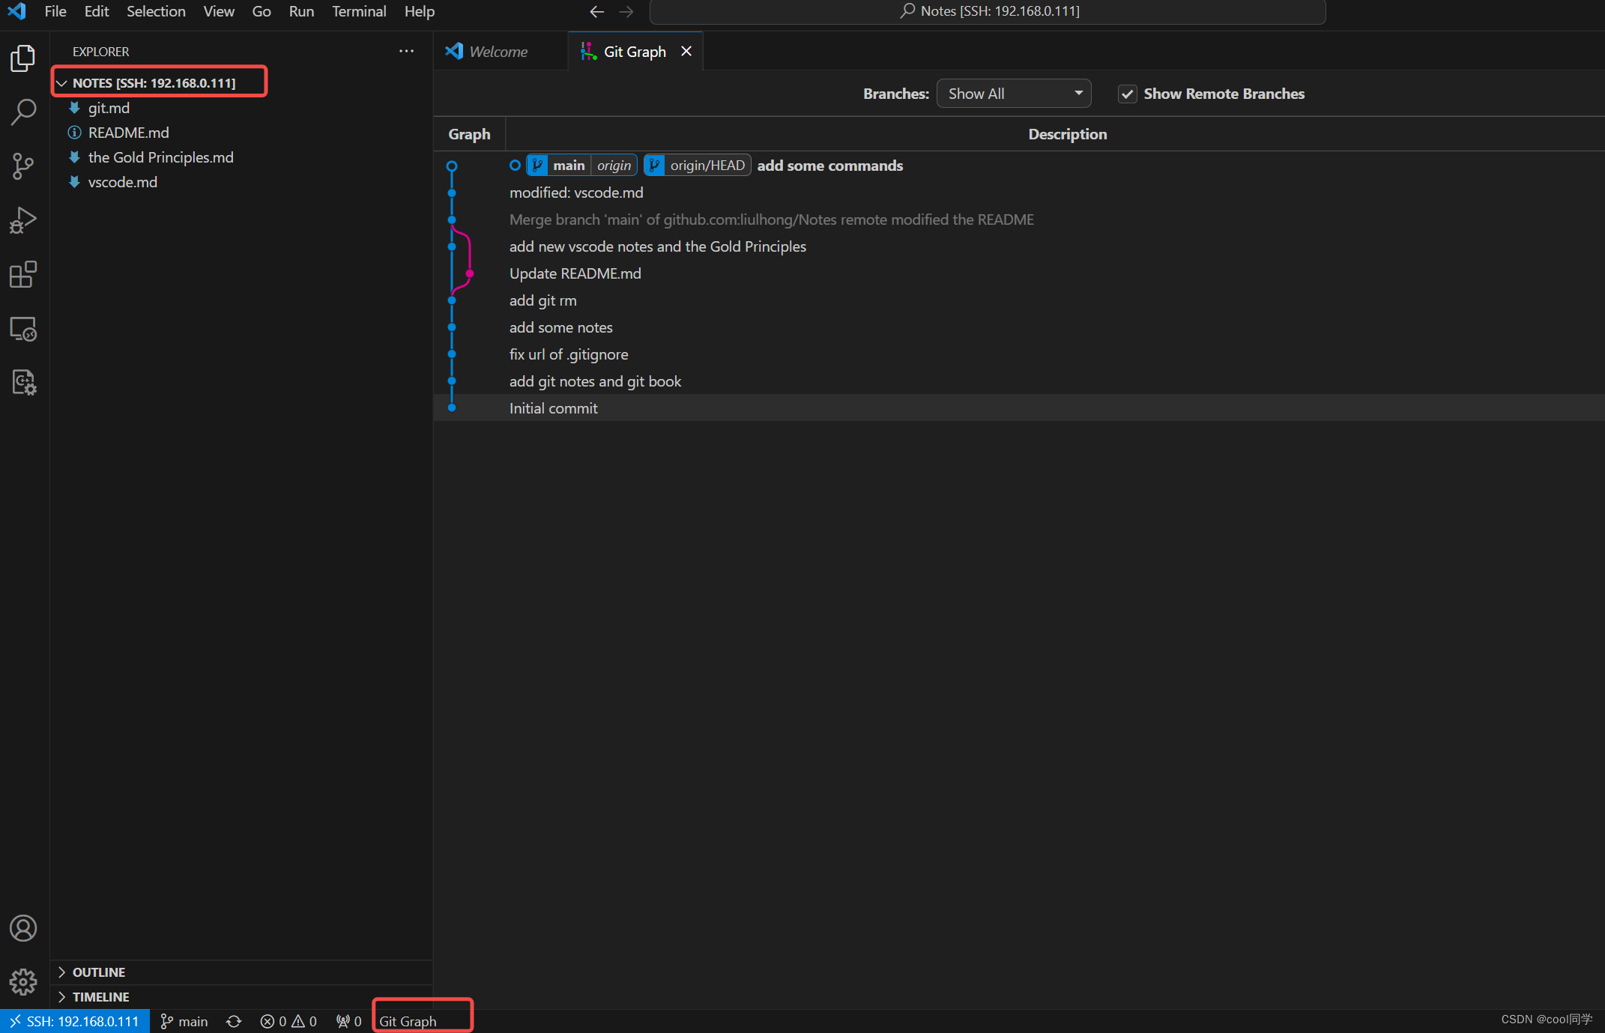Open the Branches Show All dropdown
The height and width of the screenshot is (1033, 1605).
click(x=1014, y=94)
